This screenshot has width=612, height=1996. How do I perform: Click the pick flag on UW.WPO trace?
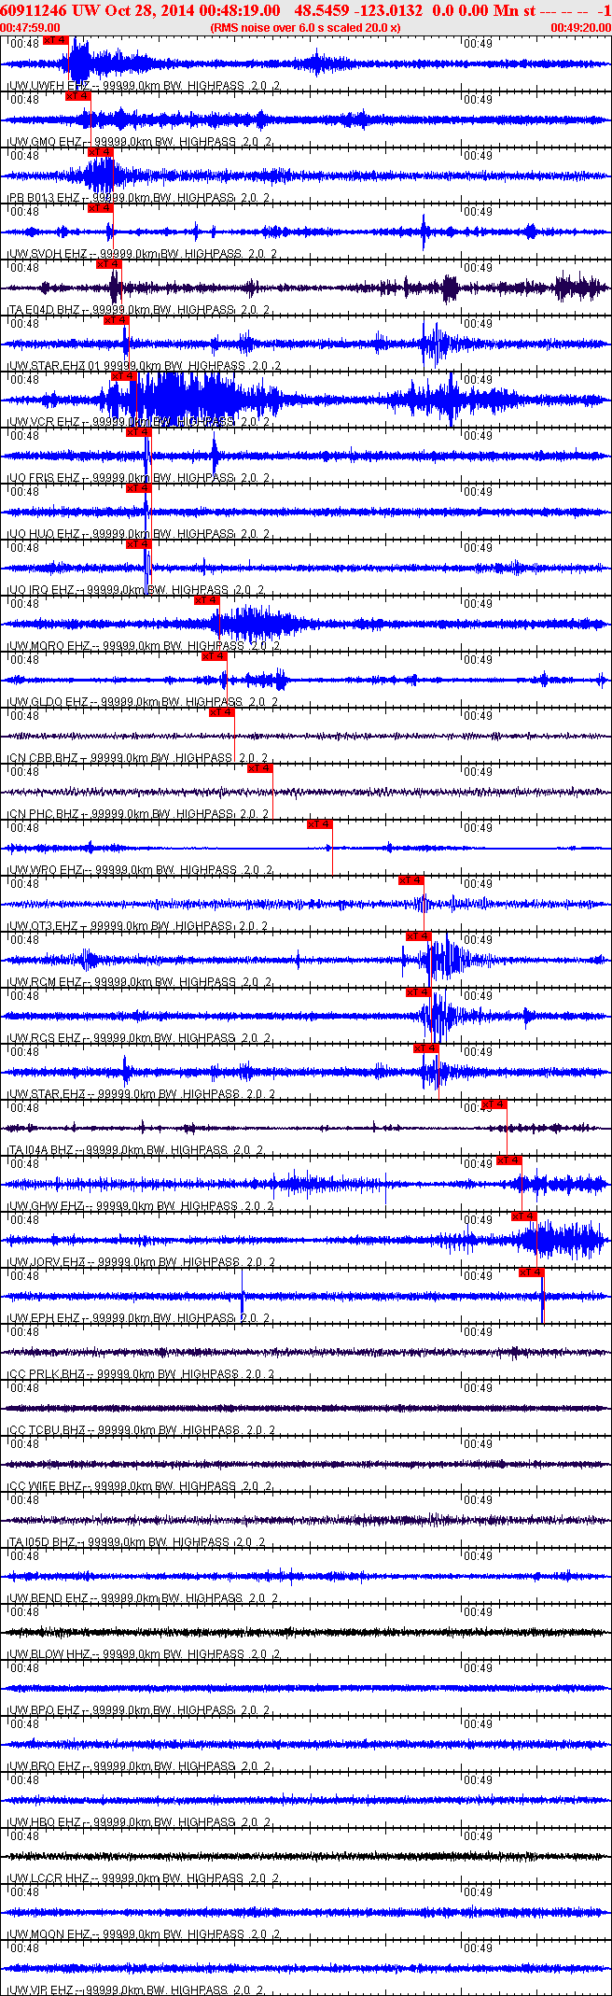pyautogui.click(x=320, y=824)
